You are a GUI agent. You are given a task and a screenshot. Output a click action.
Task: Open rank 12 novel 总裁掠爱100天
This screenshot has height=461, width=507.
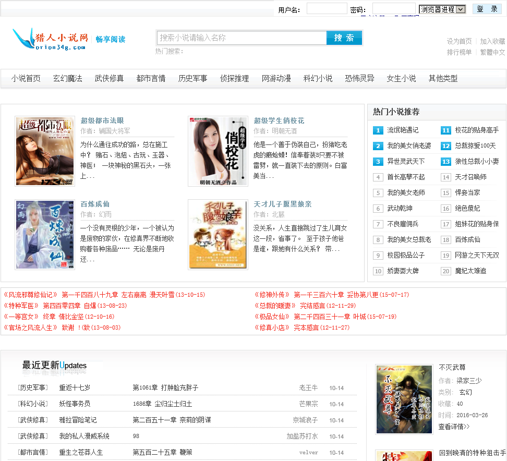tap(475, 146)
